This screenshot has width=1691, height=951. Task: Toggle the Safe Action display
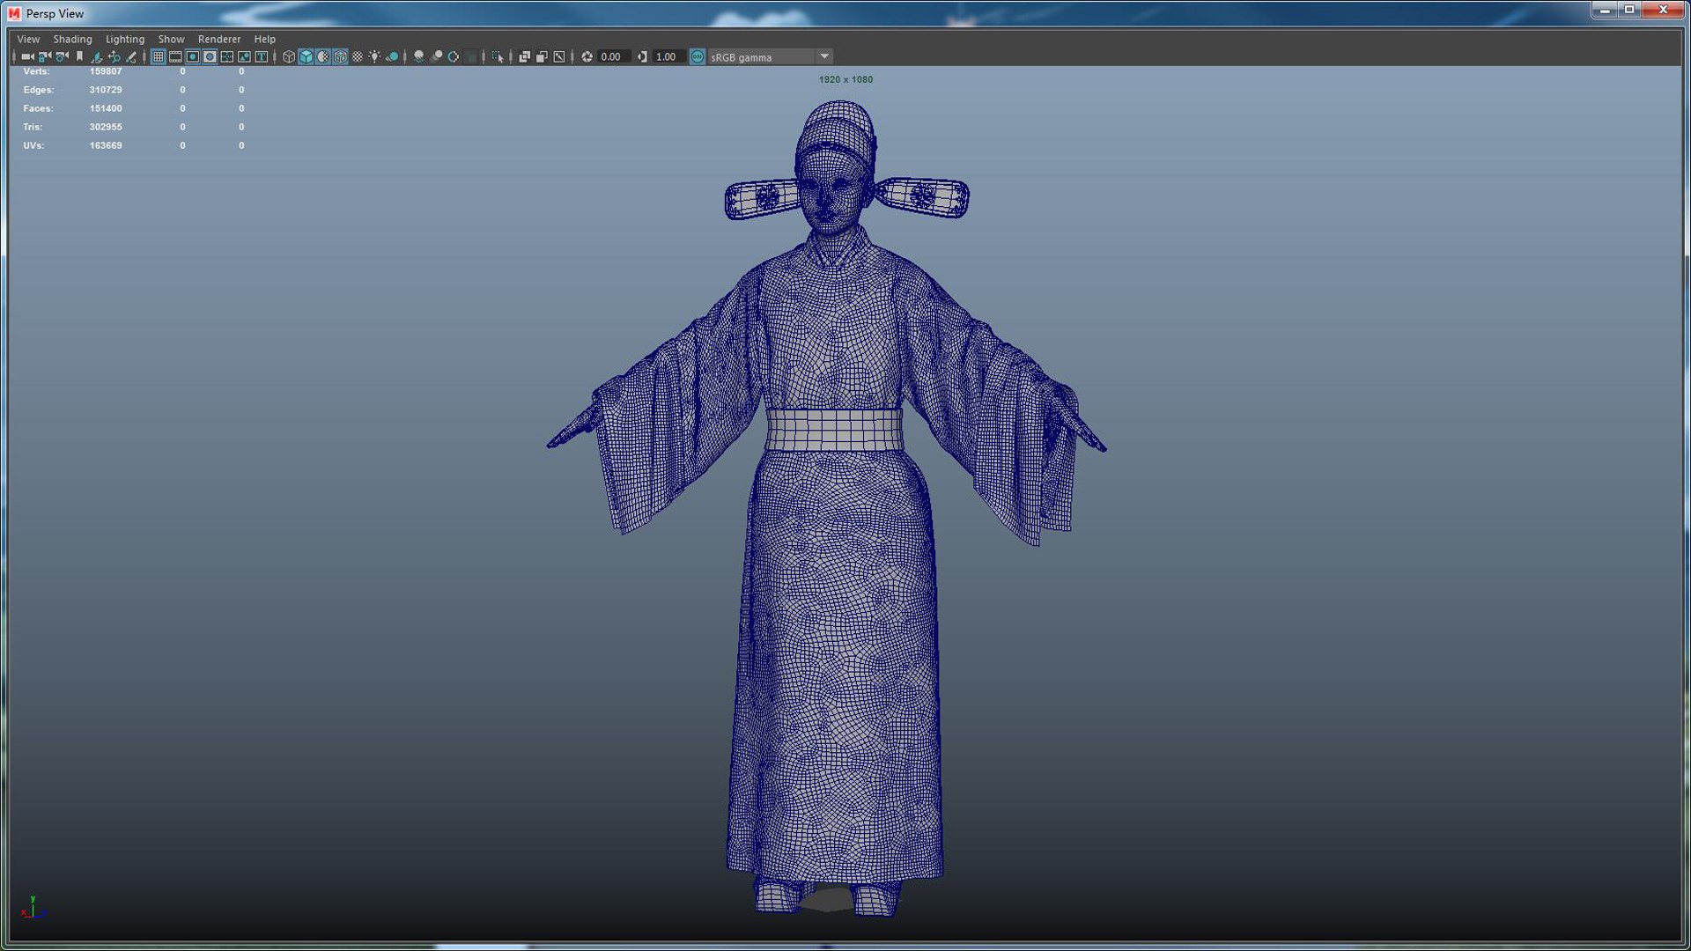click(244, 56)
